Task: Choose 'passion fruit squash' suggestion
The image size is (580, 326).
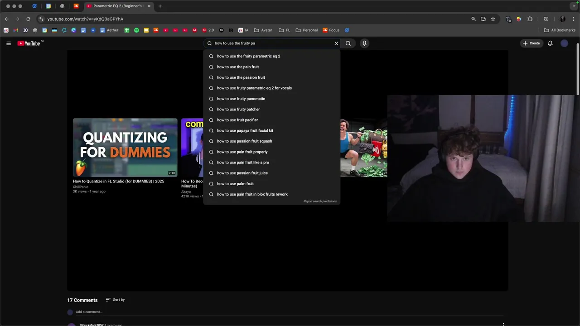Action: pyautogui.click(x=271, y=141)
